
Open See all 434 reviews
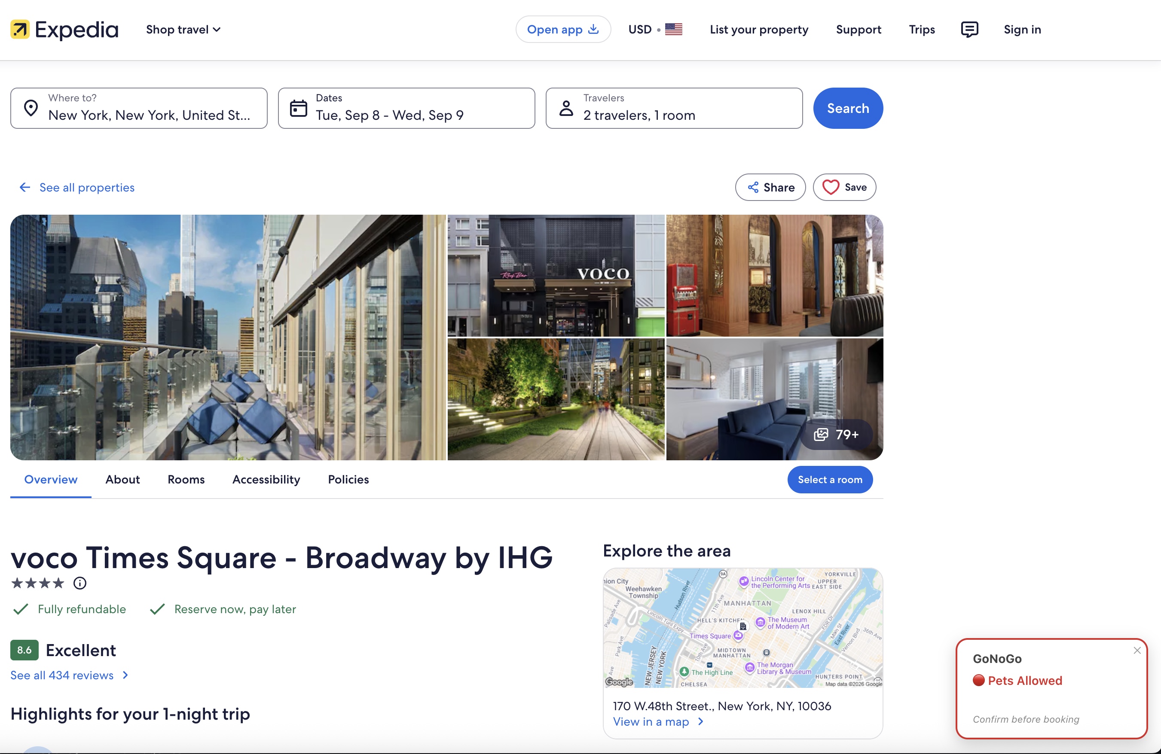[x=69, y=675]
